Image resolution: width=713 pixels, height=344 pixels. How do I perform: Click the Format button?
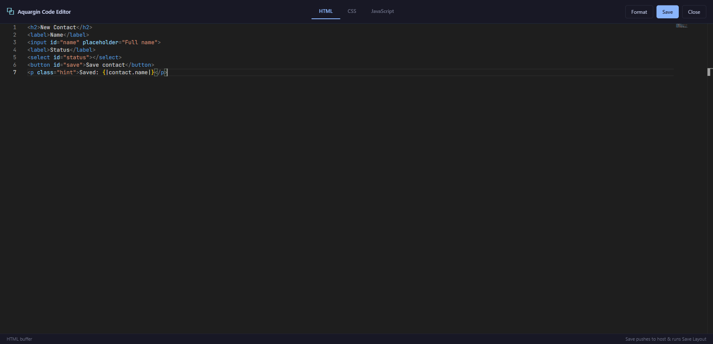(x=639, y=12)
